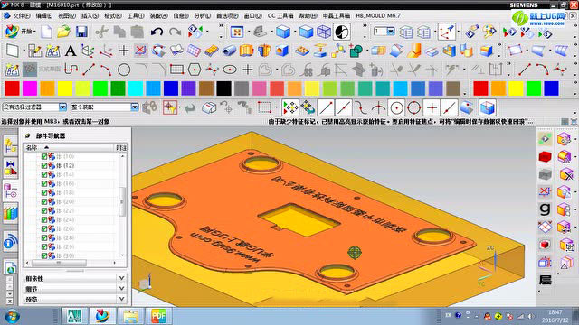Click the Undo arrow icon
Image resolution: width=579 pixels, height=325 pixels.
[x=157, y=32]
